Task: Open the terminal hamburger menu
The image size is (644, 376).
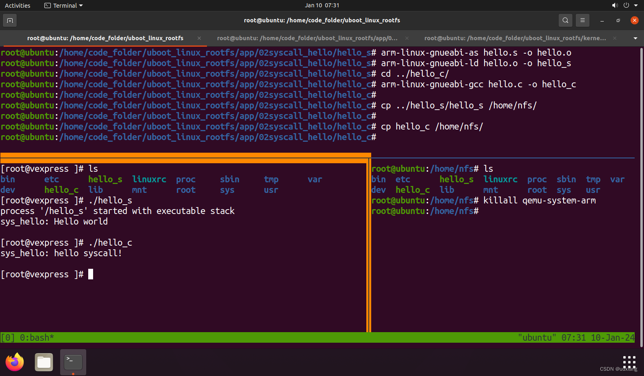Action: click(583, 20)
